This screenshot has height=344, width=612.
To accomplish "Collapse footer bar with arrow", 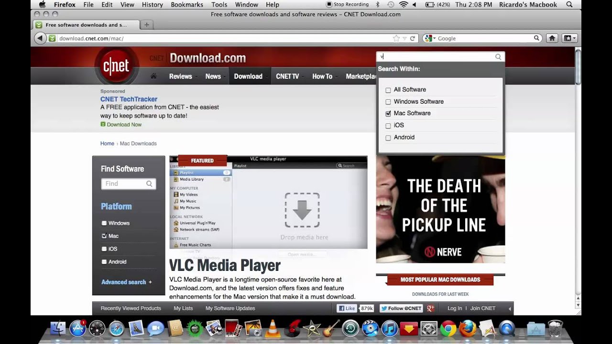I will pyautogui.click(x=510, y=309).
